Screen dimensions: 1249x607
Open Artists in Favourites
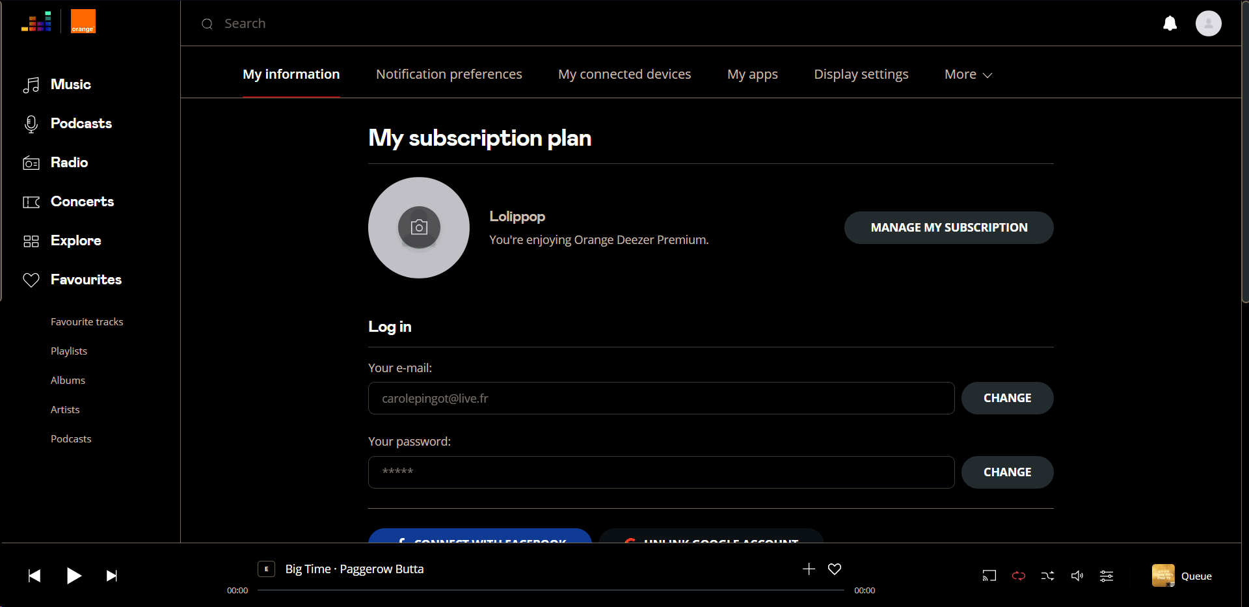[65, 410]
